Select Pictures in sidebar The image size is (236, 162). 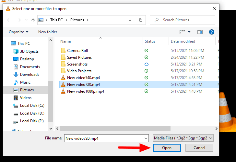25,90
